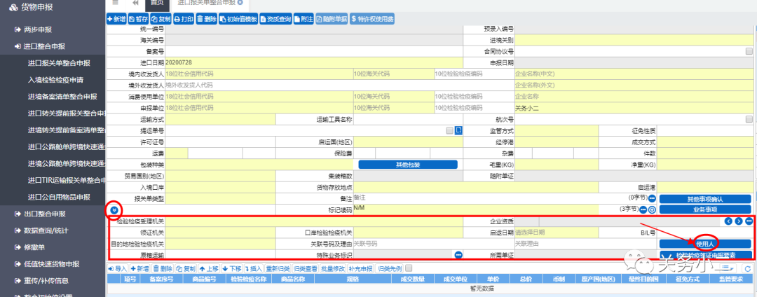Viewport: 757px width, 297px height.
Task: Click the 打印 (Print) toolbar button
Action: point(184,19)
